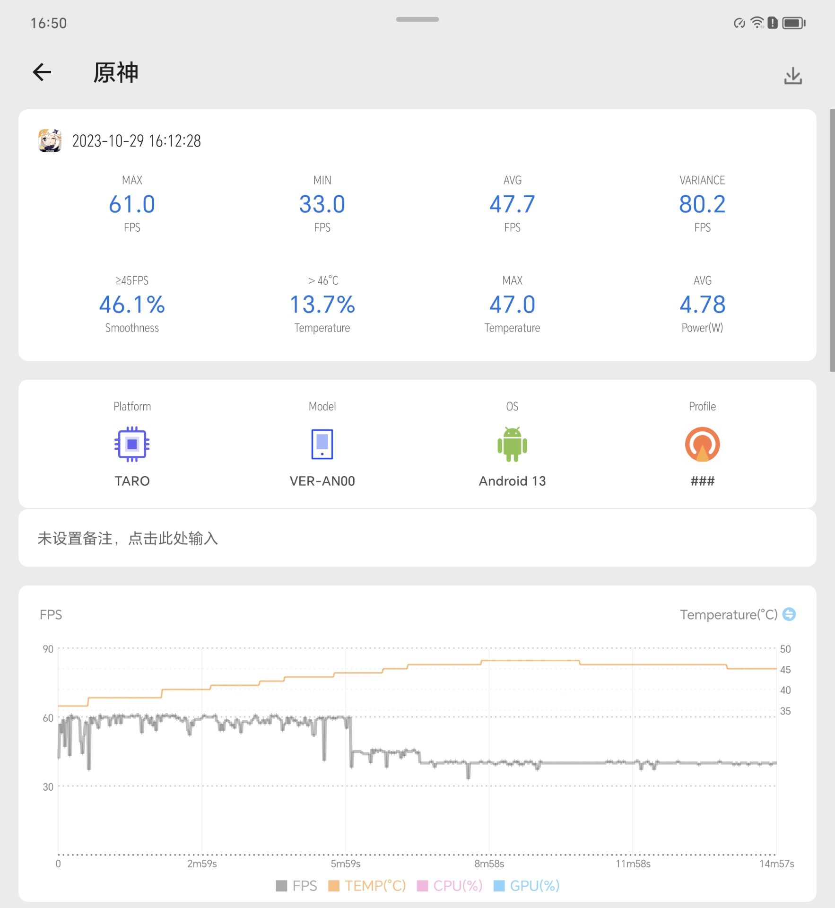
Task: Tap the 14m57s time axis label
Action: tap(776, 864)
